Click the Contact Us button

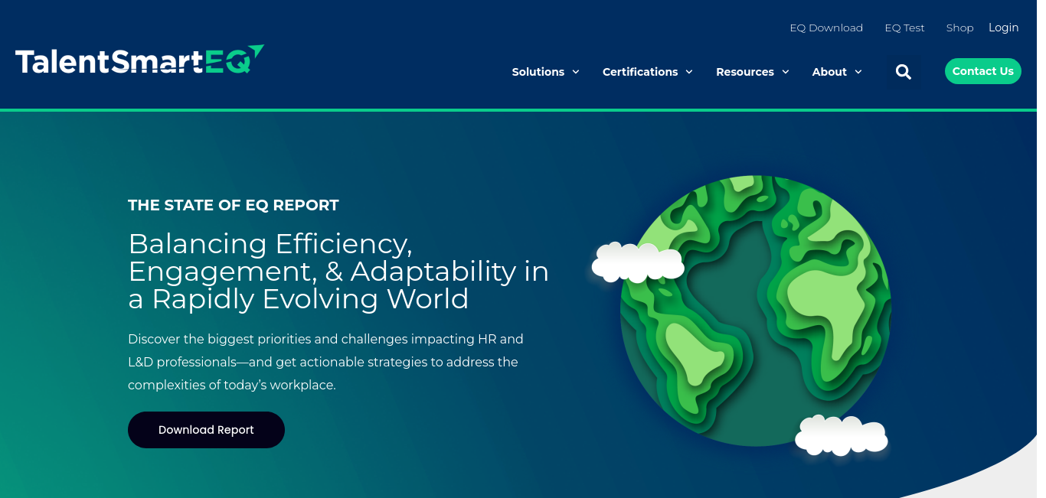983,71
